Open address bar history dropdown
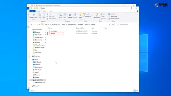 (110, 24)
